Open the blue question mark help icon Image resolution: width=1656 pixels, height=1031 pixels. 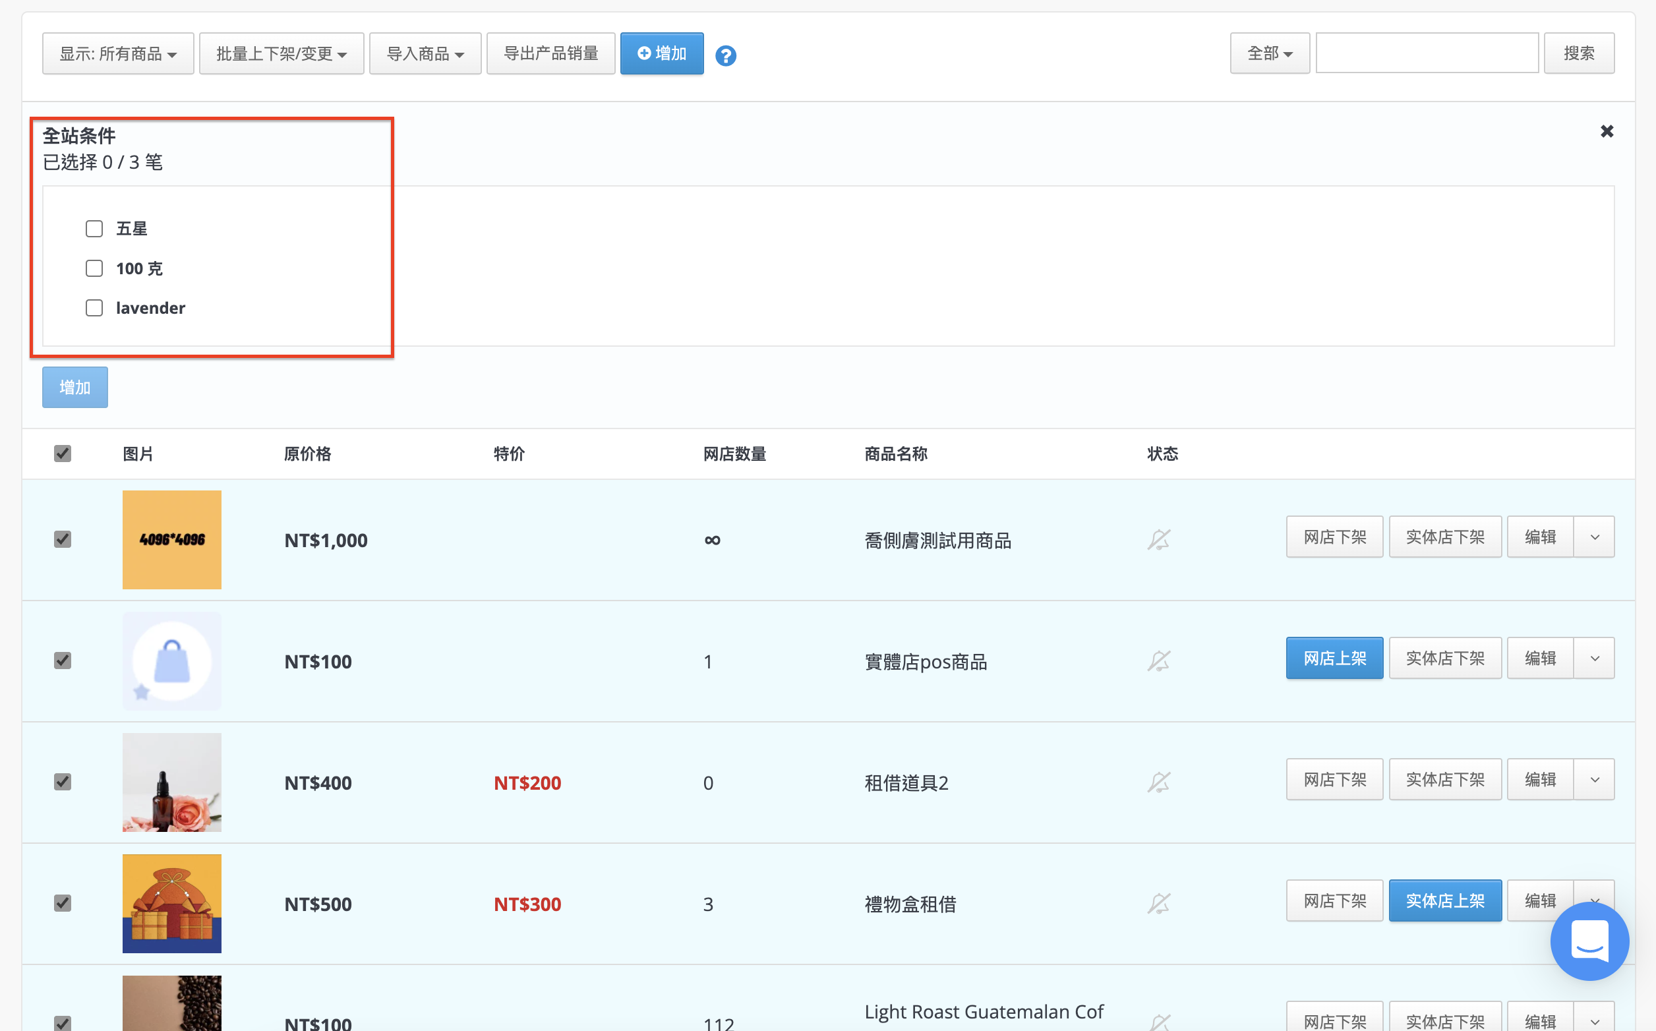coord(725,55)
